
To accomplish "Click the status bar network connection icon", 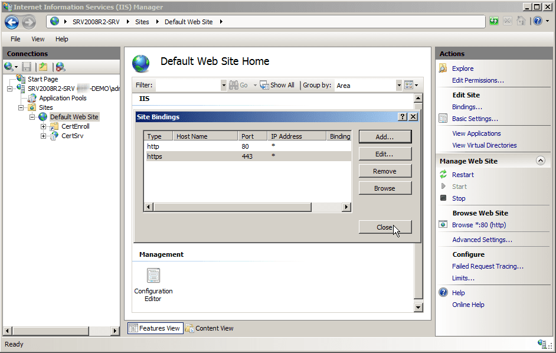I will click(542, 344).
